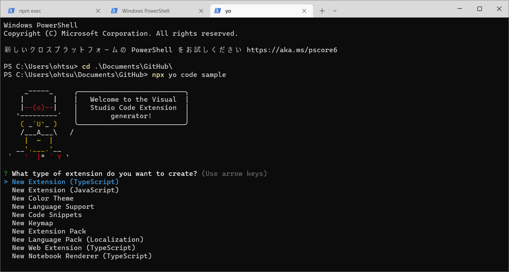
Task: Close the npm exec tab
Action: [x=98, y=11]
